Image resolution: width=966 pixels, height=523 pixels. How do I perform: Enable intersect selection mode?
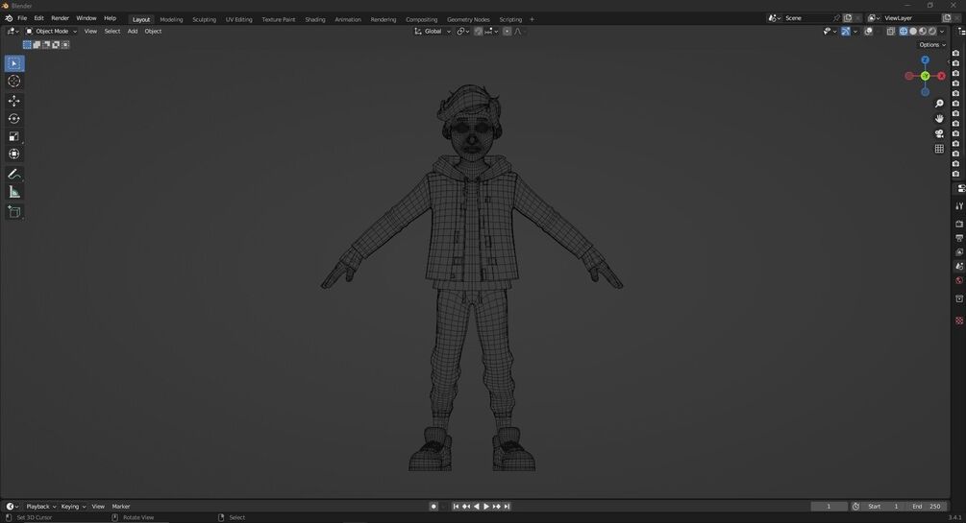pyautogui.click(x=66, y=44)
